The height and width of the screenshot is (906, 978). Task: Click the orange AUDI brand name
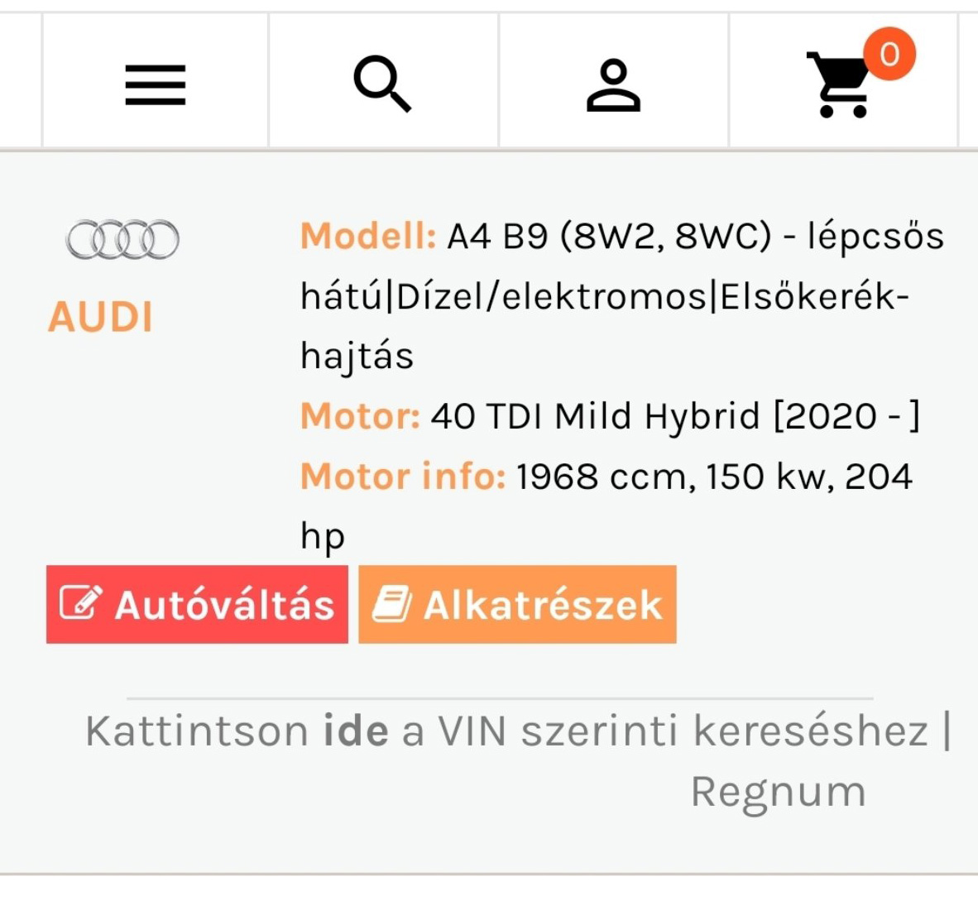click(x=101, y=317)
